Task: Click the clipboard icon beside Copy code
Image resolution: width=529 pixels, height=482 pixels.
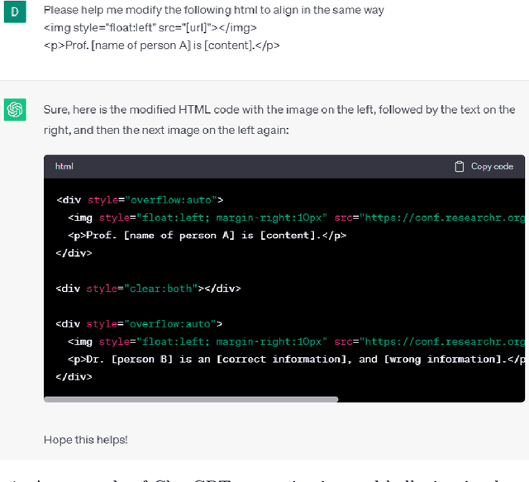Action: (460, 166)
